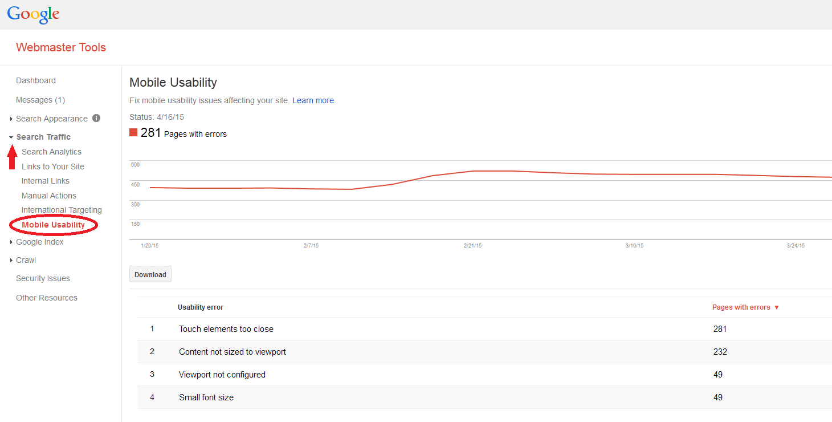Open the Dashboard page

(x=36, y=80)
